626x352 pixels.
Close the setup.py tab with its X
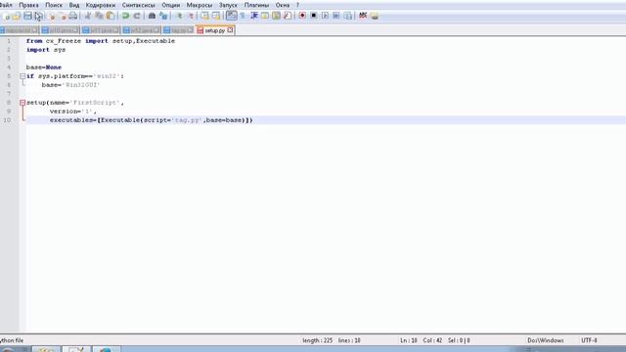coord(231,30)
